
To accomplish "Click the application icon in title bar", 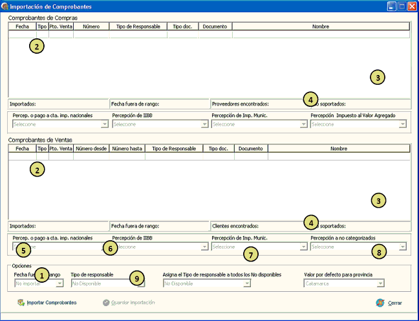I will tap(6, 6).
